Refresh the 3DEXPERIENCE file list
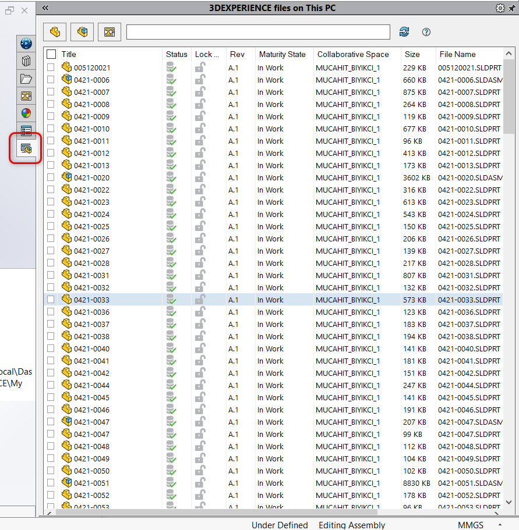Viewport: 519px width, 530px height. 404,32
